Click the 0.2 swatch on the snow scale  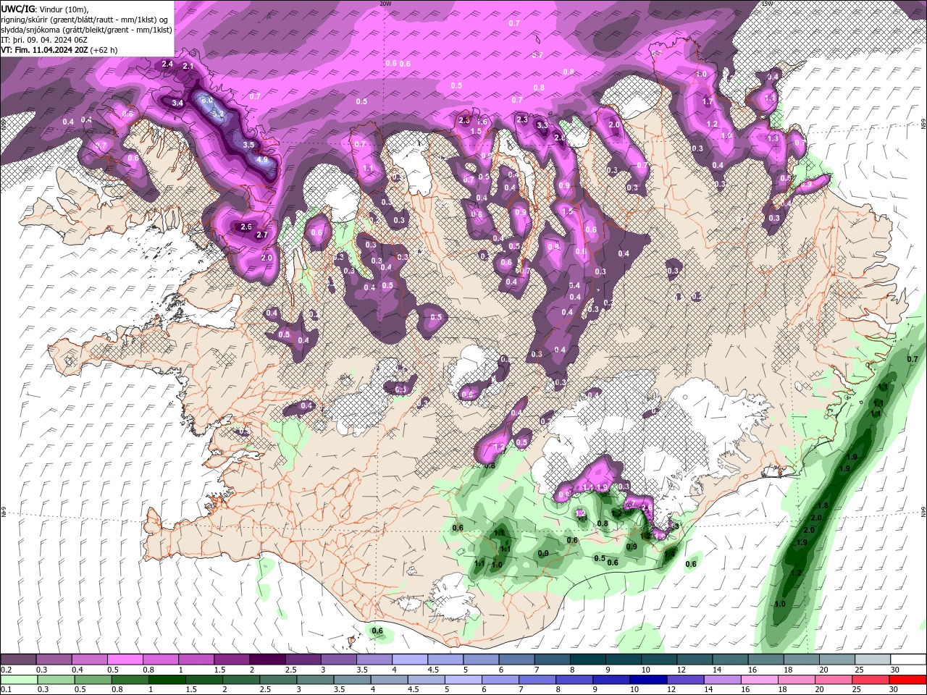pos(18,660)
